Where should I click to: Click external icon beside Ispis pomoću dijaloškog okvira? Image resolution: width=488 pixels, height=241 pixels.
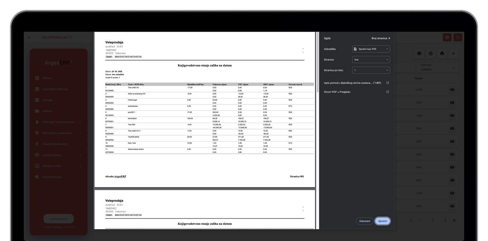pos(388,83)
